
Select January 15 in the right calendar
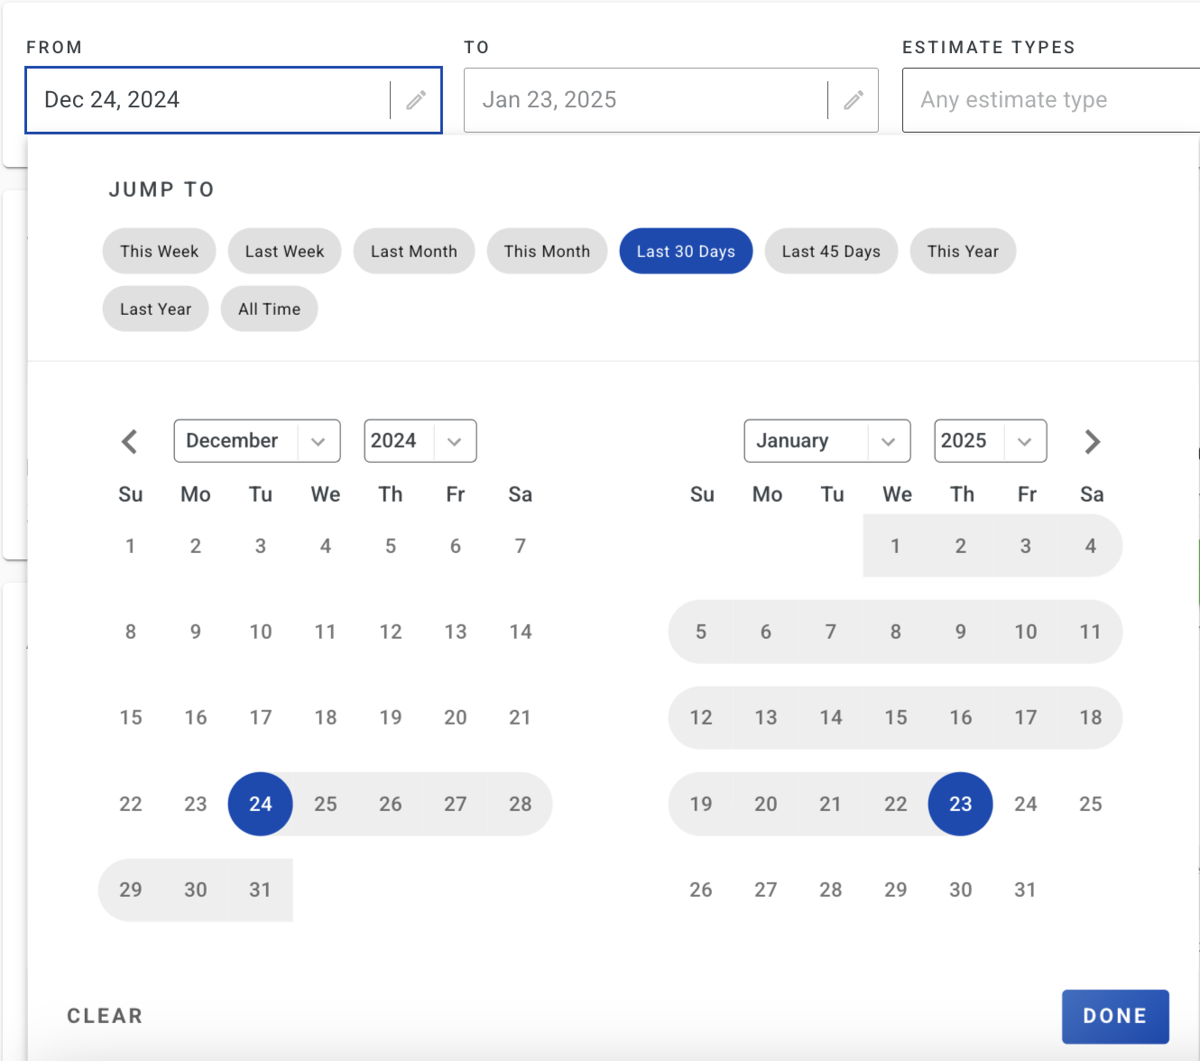tap(896, 717)
